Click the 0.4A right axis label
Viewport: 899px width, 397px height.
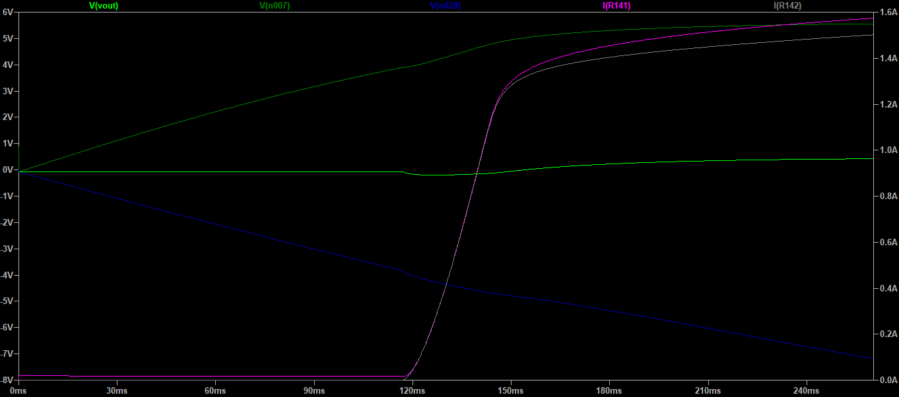[x=888, y=288]
